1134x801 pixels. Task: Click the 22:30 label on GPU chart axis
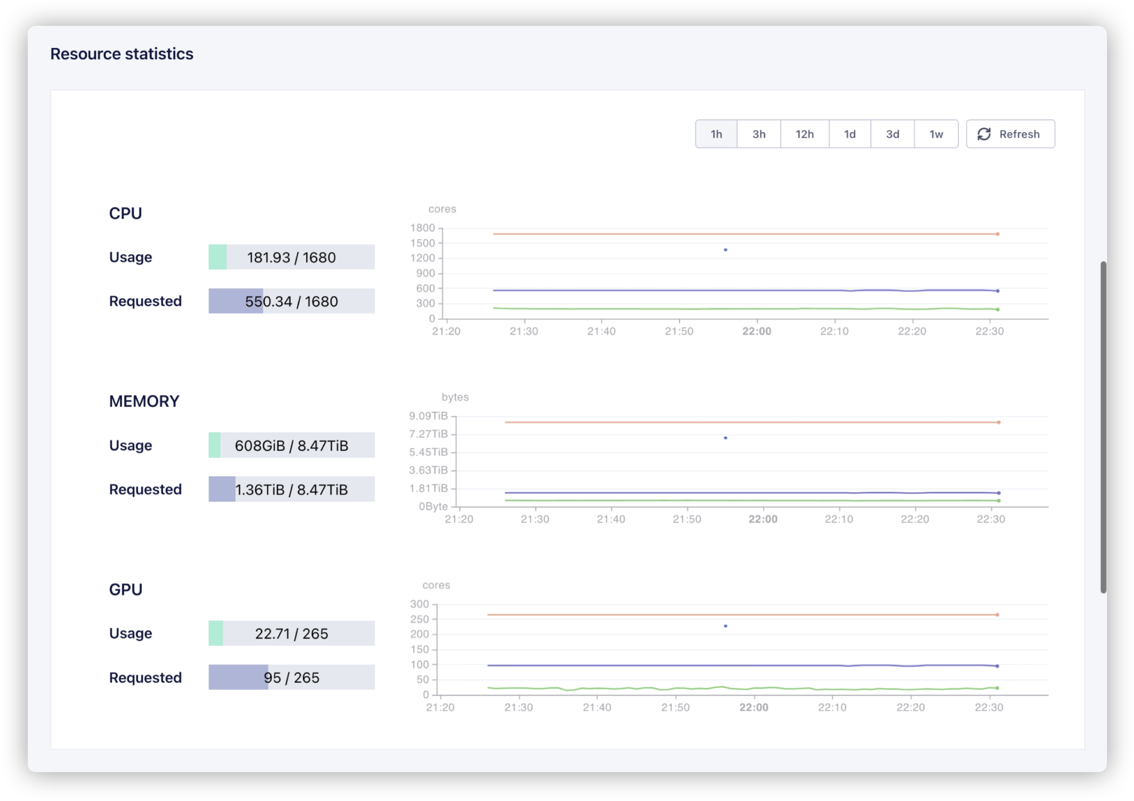click(x=989, y=707)
